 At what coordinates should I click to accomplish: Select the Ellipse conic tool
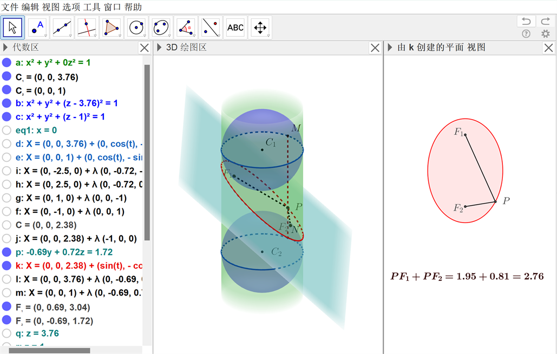(161, 28)
